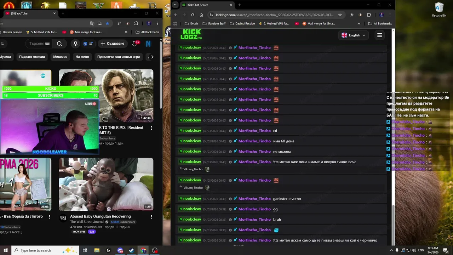The width and height of the screenshot is (453, 255).
Task: Open Mullvad VPN bookmark in Kicklogz window
Action: (x=274, y=23)
